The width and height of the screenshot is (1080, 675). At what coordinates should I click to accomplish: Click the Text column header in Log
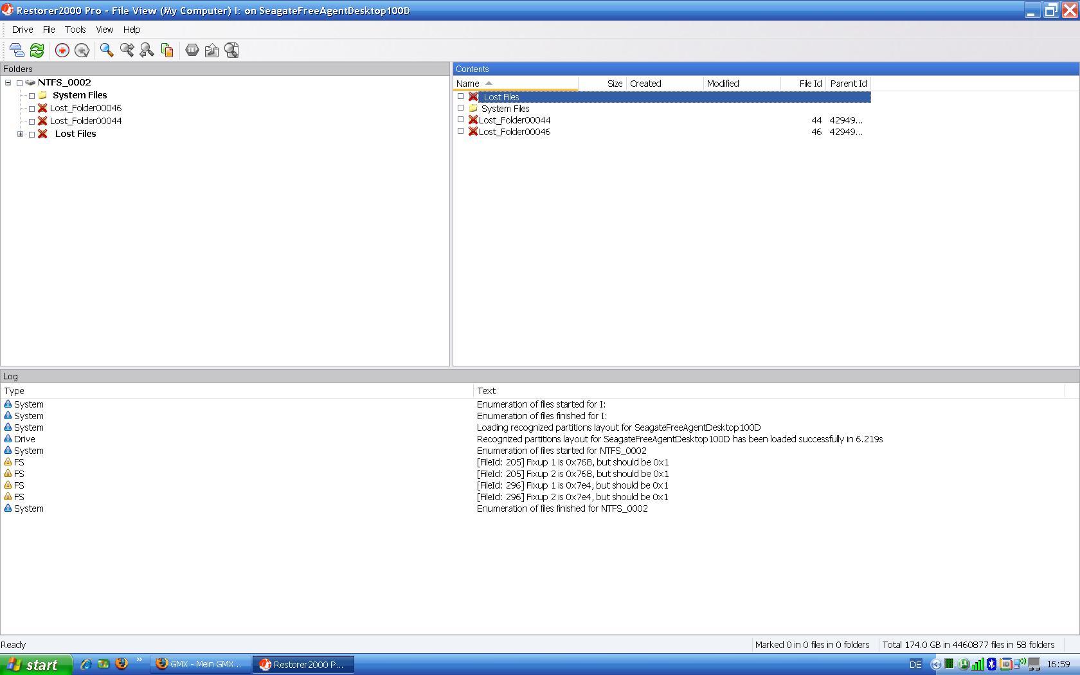point(769,391)
